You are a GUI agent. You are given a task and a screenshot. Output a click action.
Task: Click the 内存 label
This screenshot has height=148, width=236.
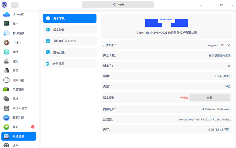107,130
